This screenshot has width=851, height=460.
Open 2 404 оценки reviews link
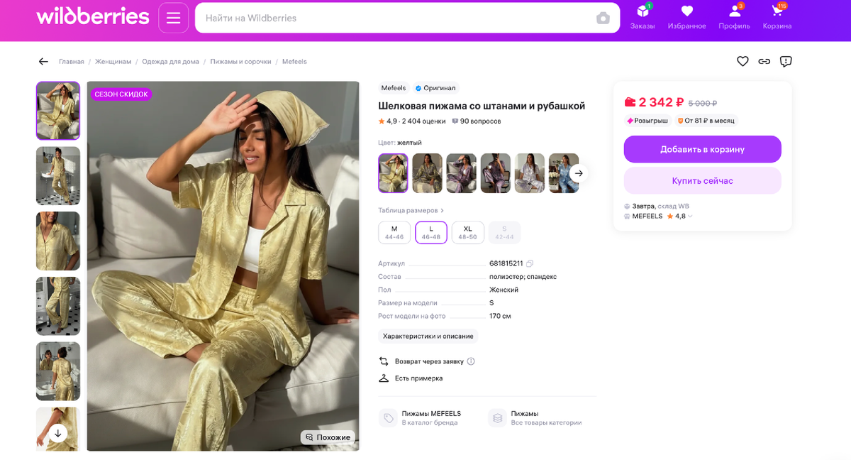click(424, 121)
